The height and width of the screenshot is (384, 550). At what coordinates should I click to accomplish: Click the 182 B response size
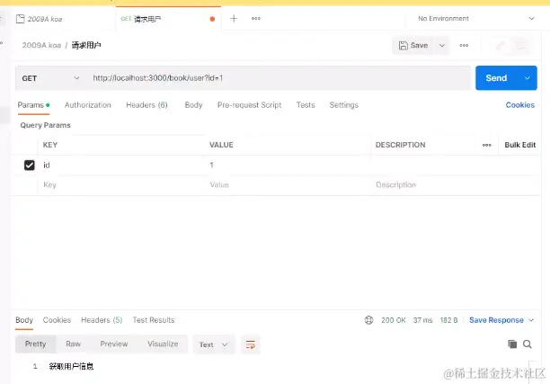click(448, 320)
